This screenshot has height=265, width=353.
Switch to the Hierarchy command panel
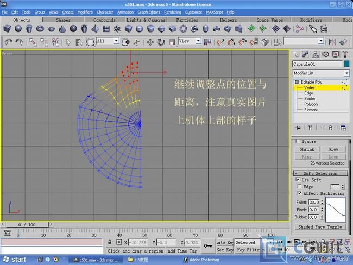[315, 54]
